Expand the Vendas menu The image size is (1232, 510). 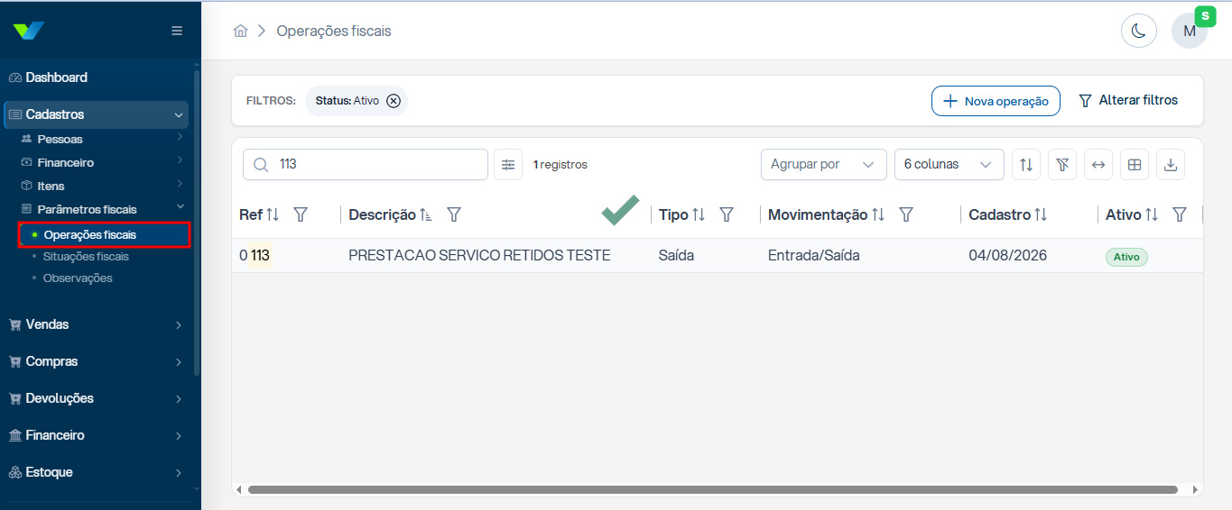point(96,324)
